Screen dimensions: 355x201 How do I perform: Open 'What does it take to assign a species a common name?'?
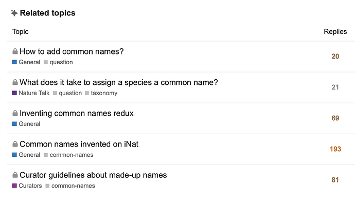click(x=119, y=83)
